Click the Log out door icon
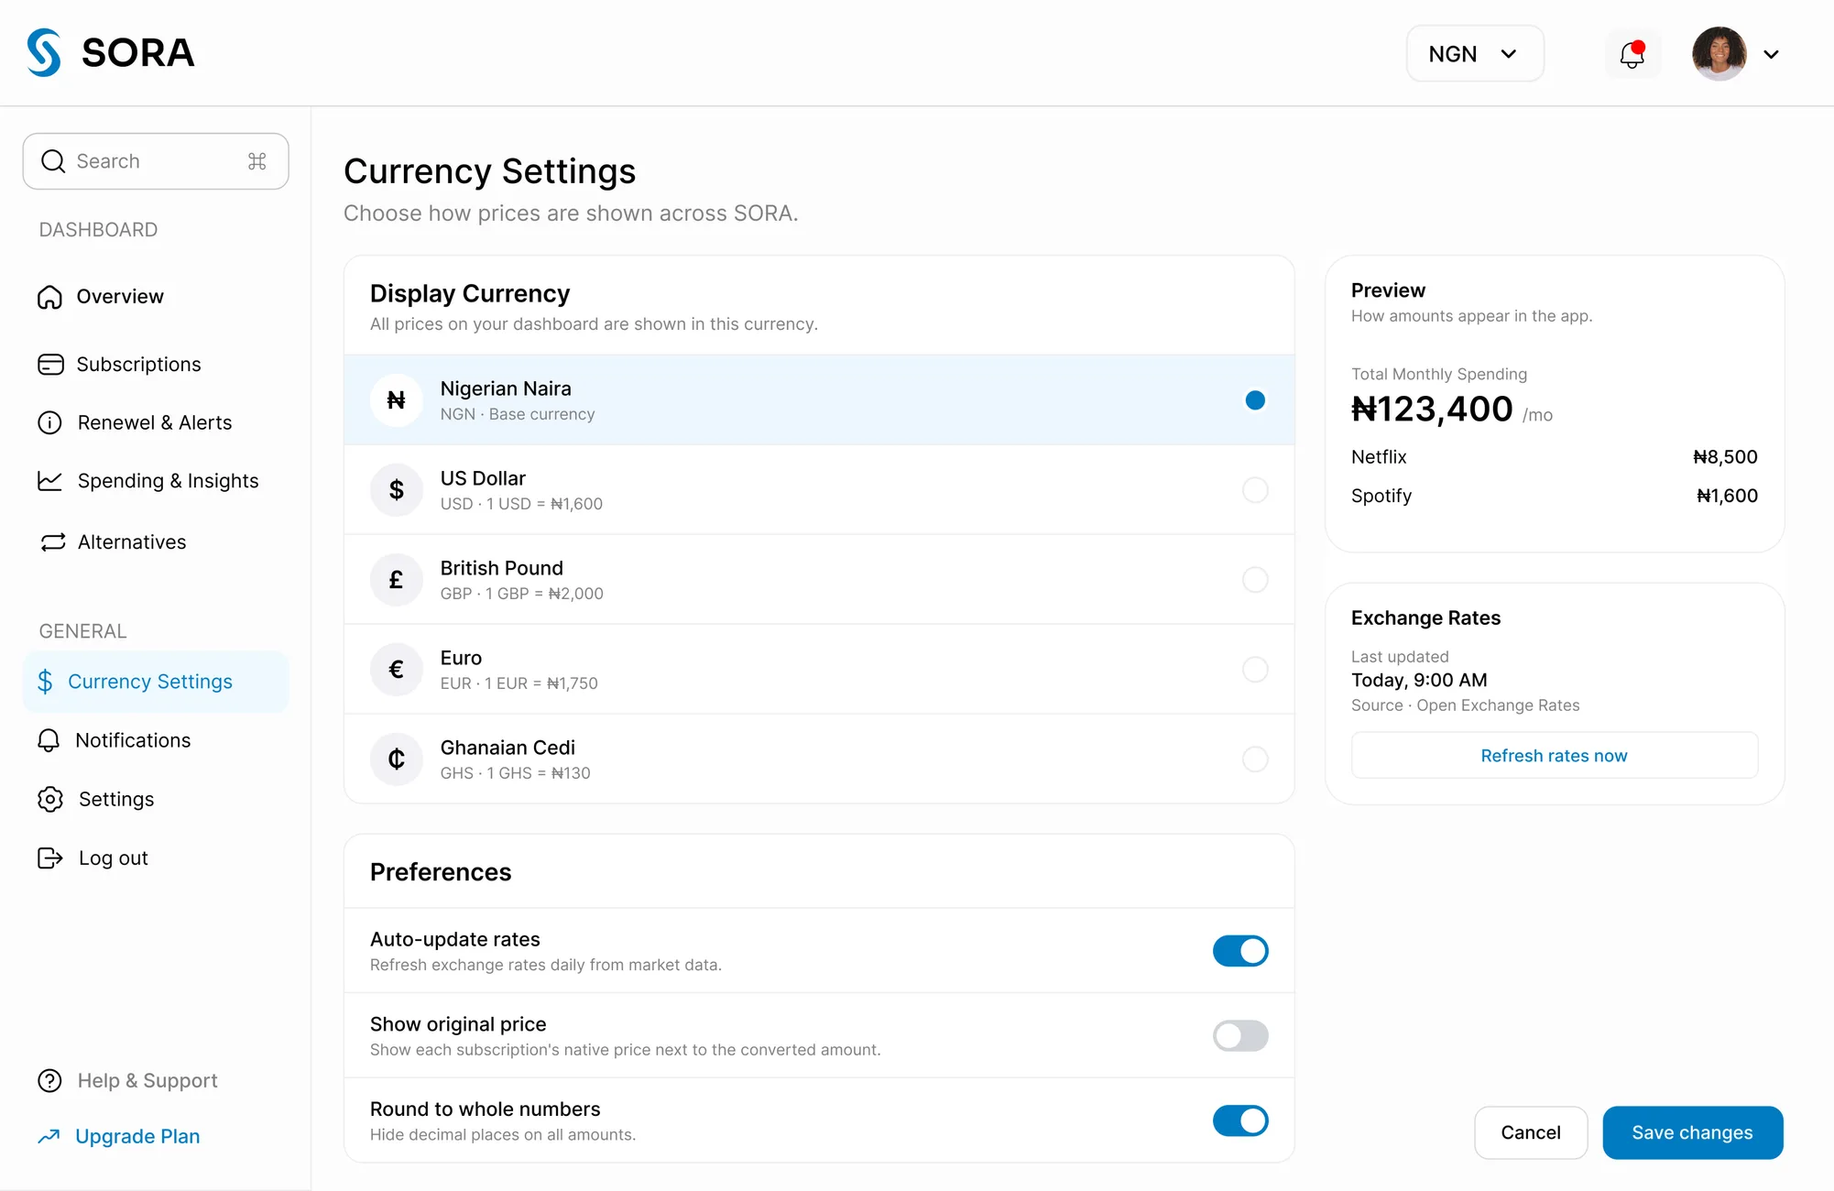The width and height of the screenshot is (1834, 1191). click(49, 858)
